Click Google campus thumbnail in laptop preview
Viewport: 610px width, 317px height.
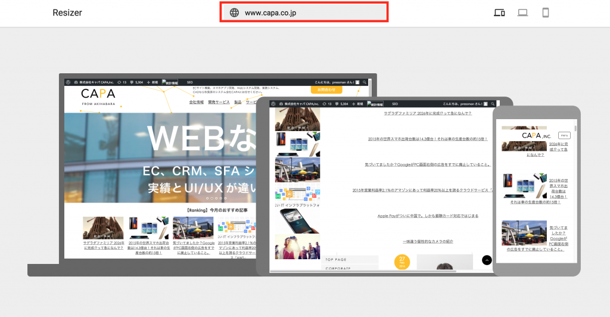point(193,228)
